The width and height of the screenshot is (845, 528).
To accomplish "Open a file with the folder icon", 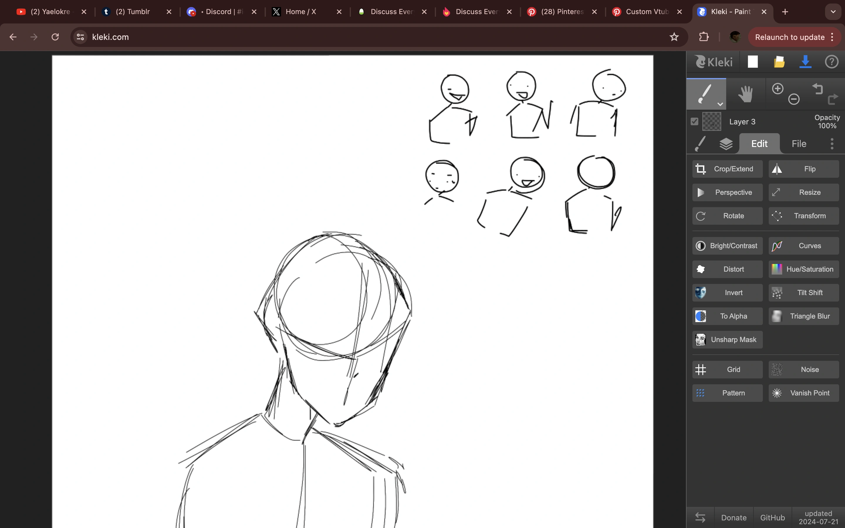I will (x=779, y=62).
